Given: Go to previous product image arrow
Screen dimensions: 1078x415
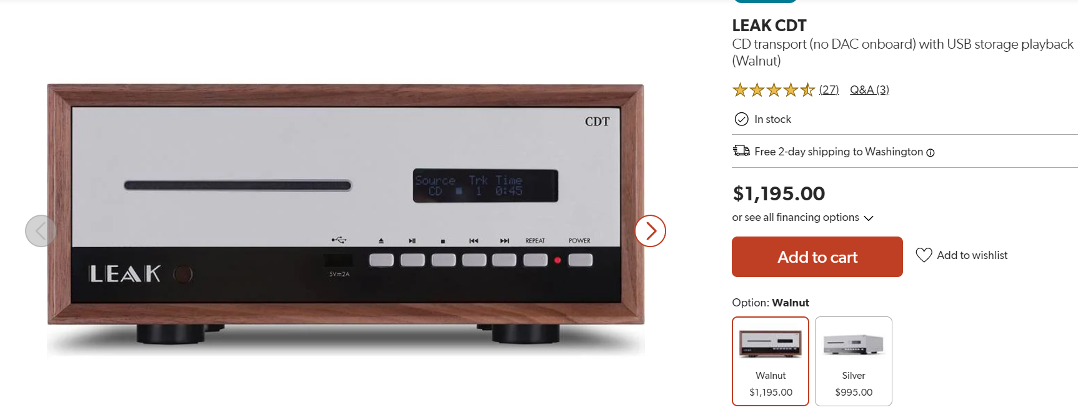Looking at the screenshot, I should click(41, 231).
